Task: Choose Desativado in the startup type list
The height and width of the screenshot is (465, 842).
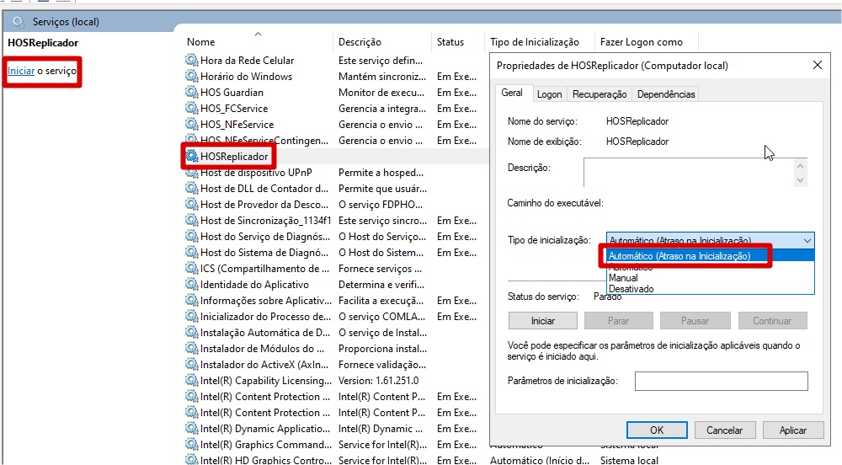Action: coord(631,289)
